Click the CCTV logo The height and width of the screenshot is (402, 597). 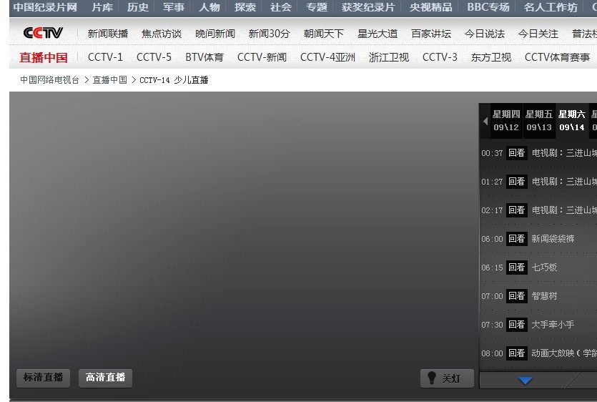coord(43,33)
